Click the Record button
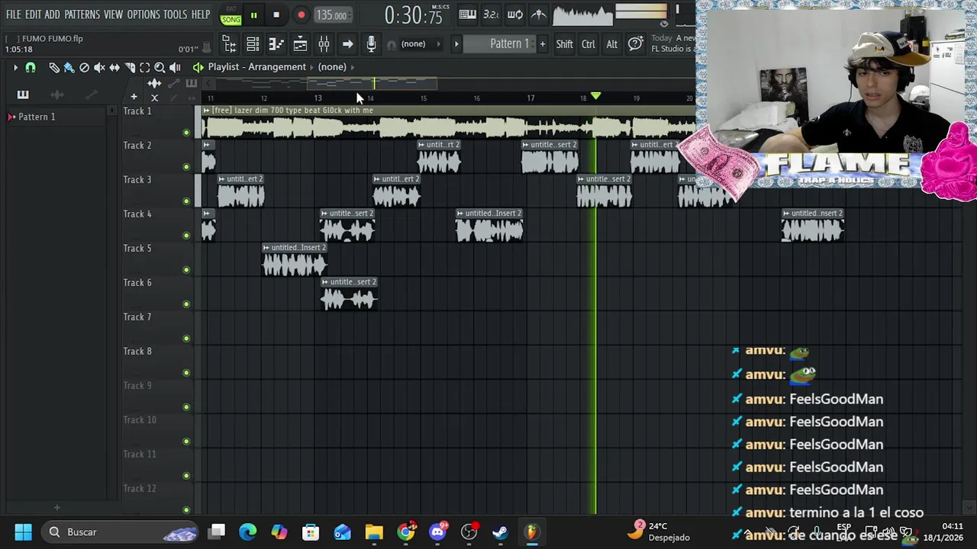This screenshot has height=549, width=977. pyautogui.click(x=301, y=14)
